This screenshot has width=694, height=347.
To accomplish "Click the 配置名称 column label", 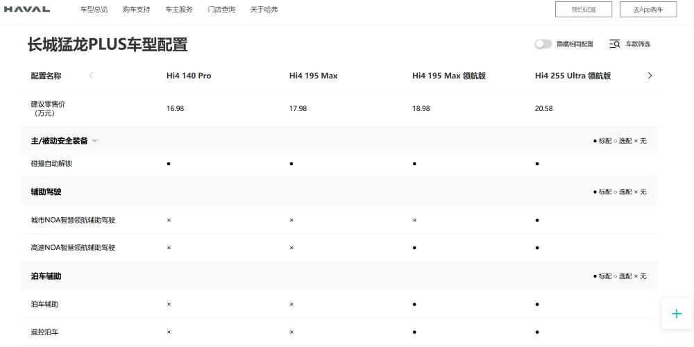I will 46,76.
